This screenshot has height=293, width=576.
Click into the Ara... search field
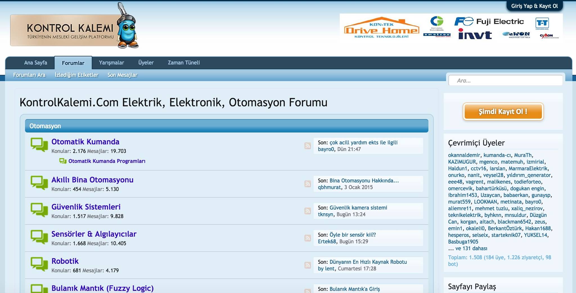point(505,81)
